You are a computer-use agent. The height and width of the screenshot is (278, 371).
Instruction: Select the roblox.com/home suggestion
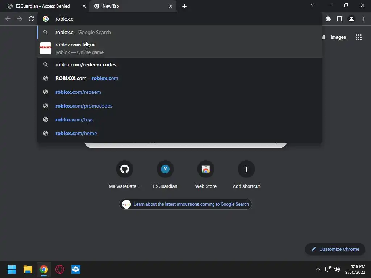click(x=180, y=133)
